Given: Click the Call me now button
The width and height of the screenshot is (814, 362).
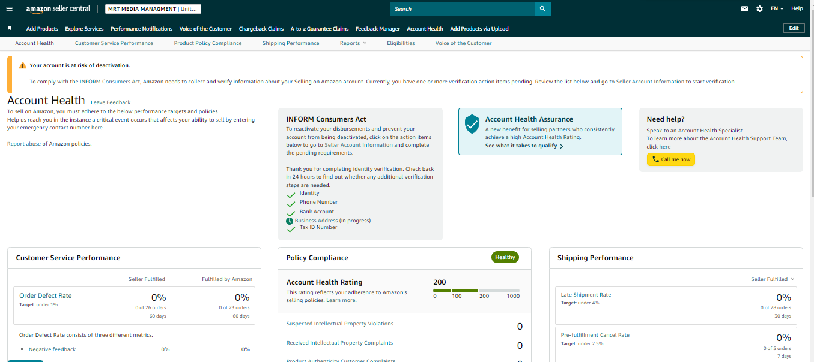Looking at the screenshot, I should 671,159.
